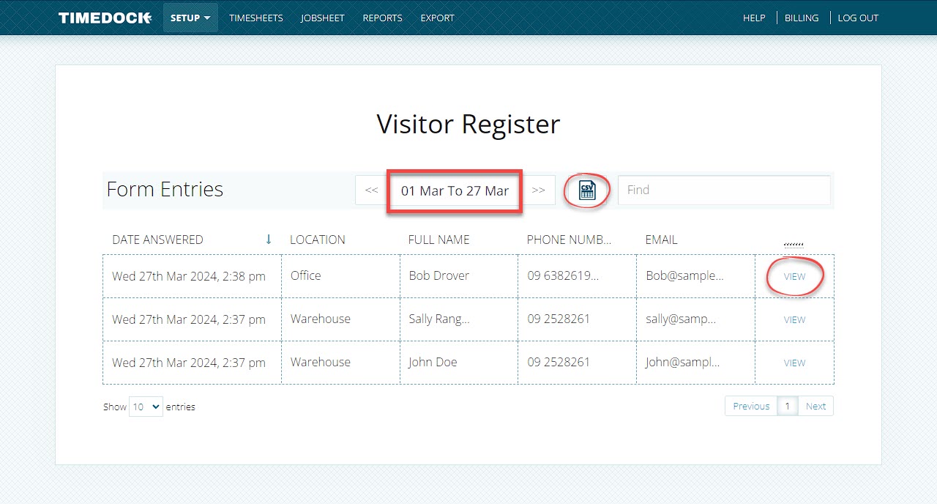Select Export in the top navigation

point(437,18)
